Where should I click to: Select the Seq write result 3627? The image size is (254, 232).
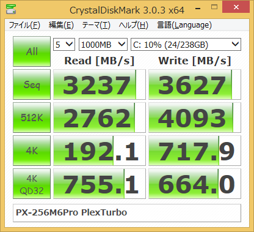195,84
